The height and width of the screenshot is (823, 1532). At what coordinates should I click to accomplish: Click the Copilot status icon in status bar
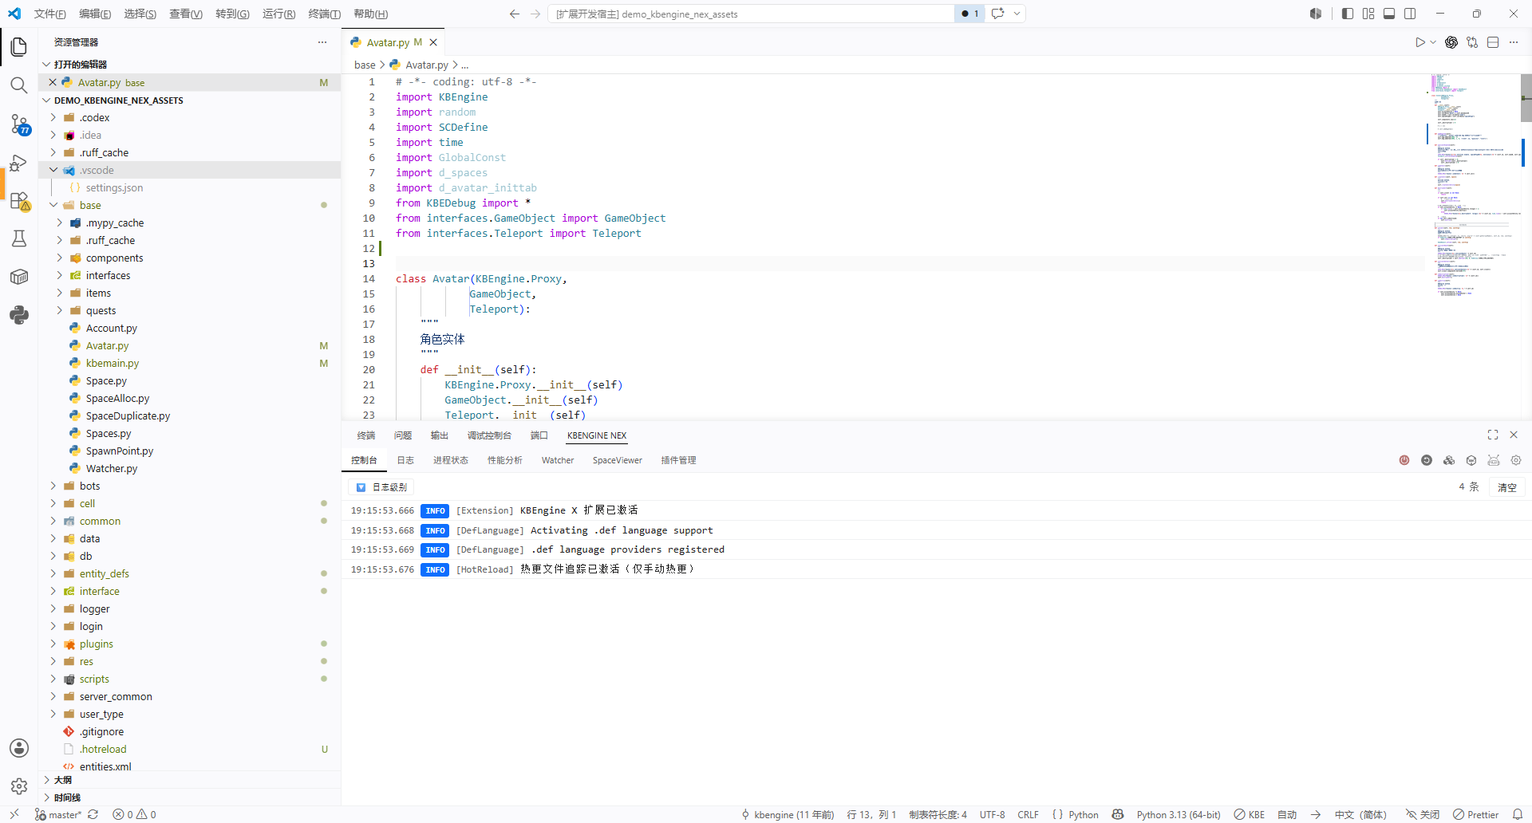1118,814
